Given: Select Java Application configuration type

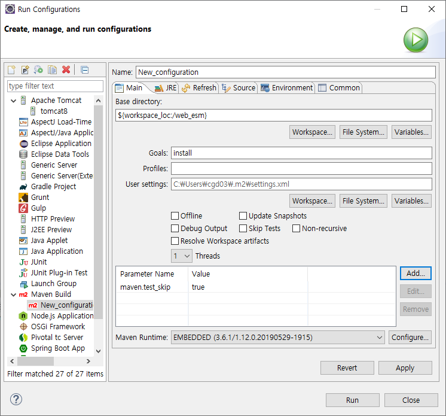Looking at the screenshot, I should pyautogui.click(x=57, y=251).
